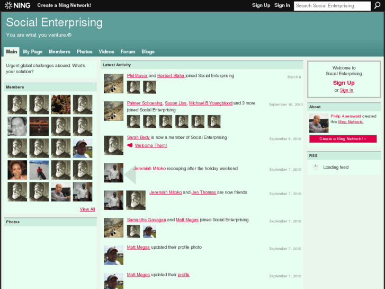Go to the Blogs tab
The width and height of the screenshot is (385, 289).
click(148, 51)
